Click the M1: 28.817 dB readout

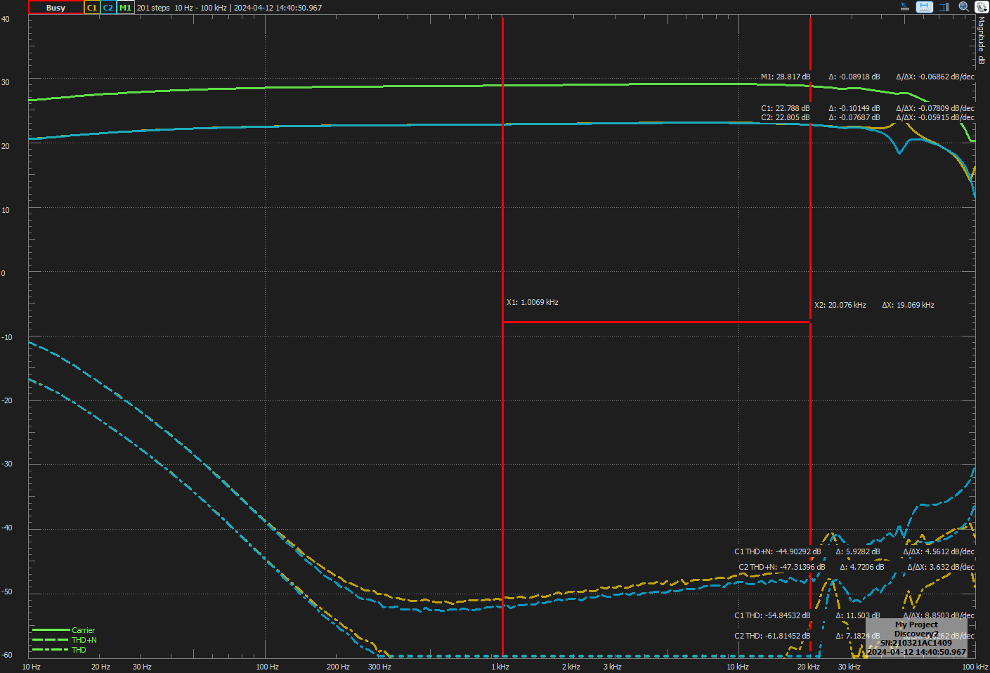786,77
